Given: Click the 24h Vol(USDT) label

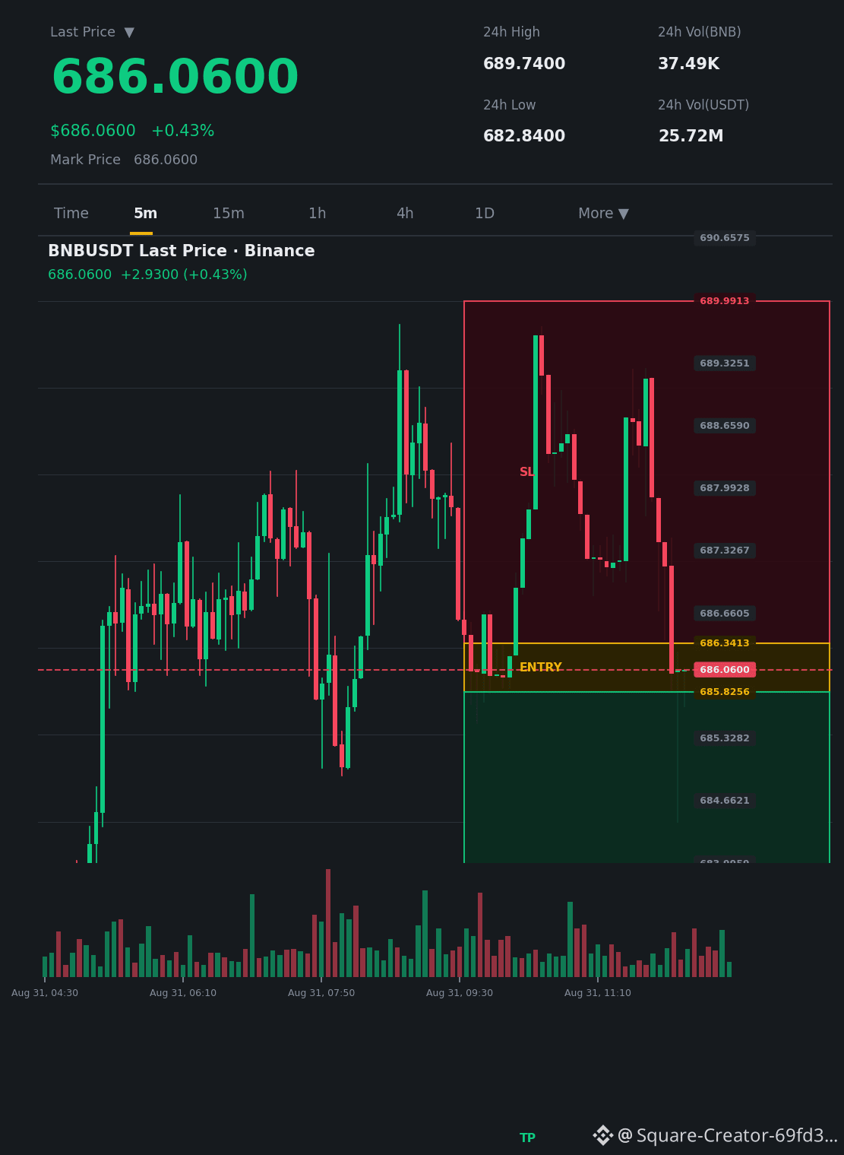Looking at the screenshot, I should coord(703,106).
